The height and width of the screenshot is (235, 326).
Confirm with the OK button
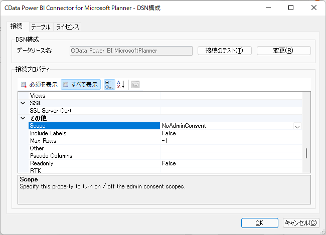tap(260, 223)
